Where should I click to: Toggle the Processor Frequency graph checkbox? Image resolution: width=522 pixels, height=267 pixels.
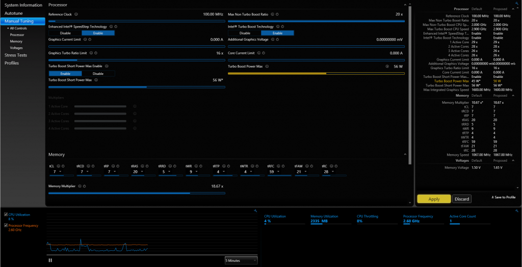coord(6,225)
